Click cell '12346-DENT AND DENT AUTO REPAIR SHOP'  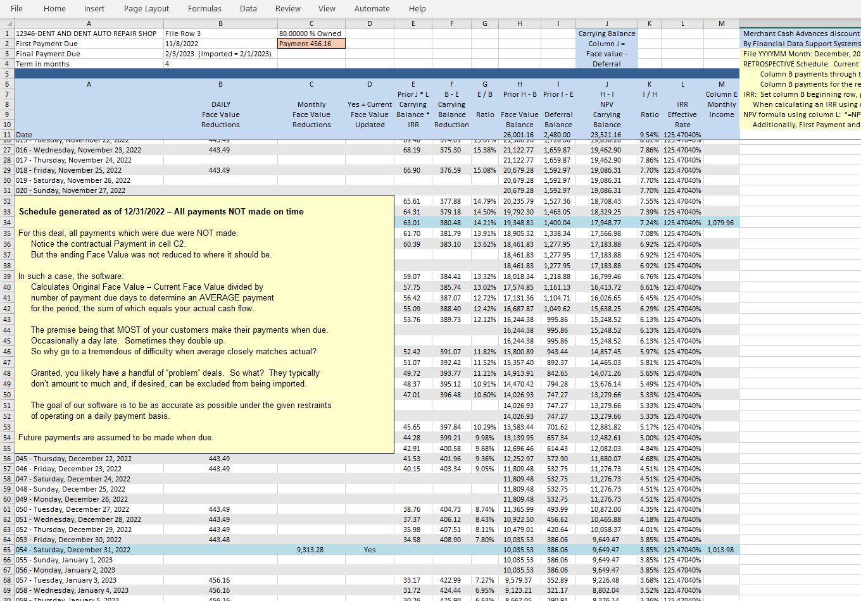[89, 34]
